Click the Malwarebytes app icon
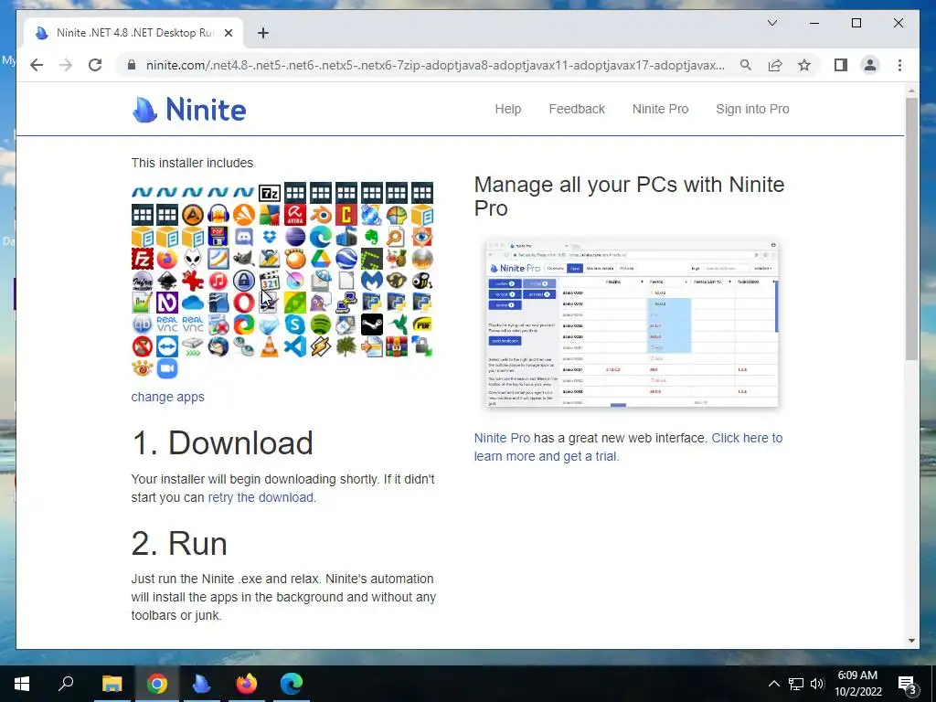This screenshot has height=702, width=936. point(371,281)
